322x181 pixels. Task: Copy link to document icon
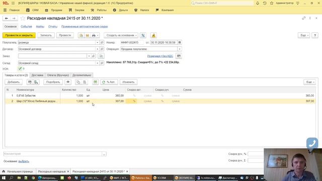coord(304,18)
